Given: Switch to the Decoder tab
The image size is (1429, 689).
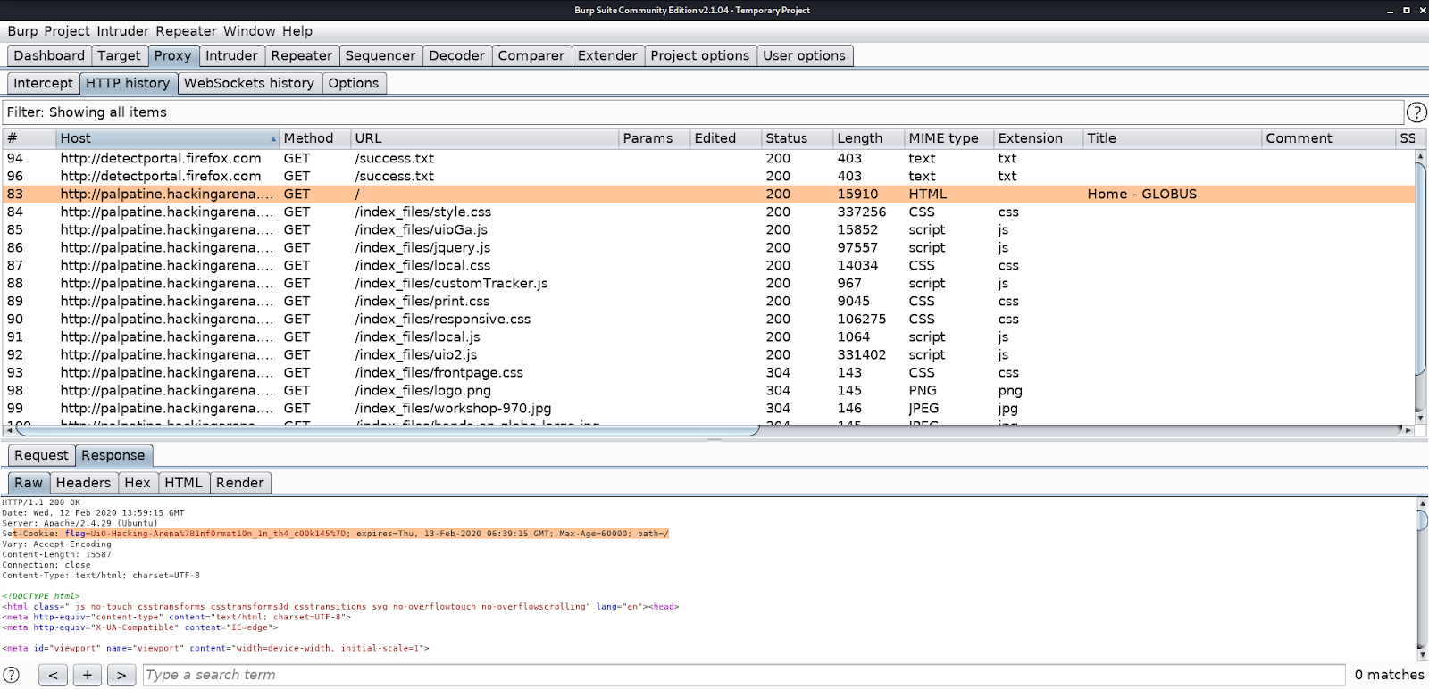Looking at the screenshot, I should click(x=456, y=55).
